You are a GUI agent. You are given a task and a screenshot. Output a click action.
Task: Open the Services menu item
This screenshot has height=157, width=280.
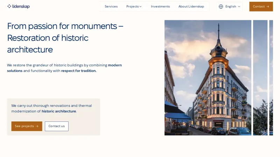[x=111, y=6]
